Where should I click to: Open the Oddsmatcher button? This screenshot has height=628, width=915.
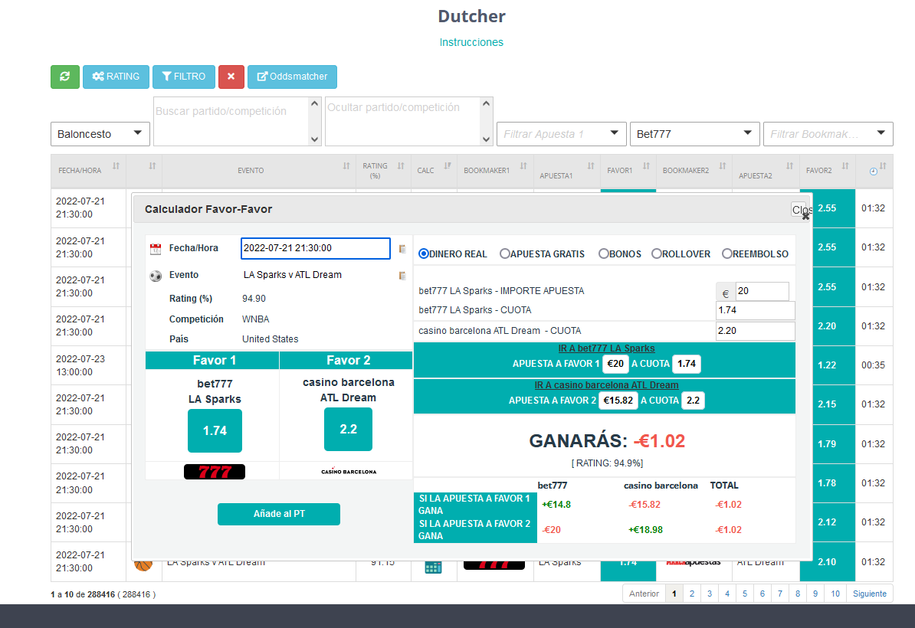[x=293, y=77]
